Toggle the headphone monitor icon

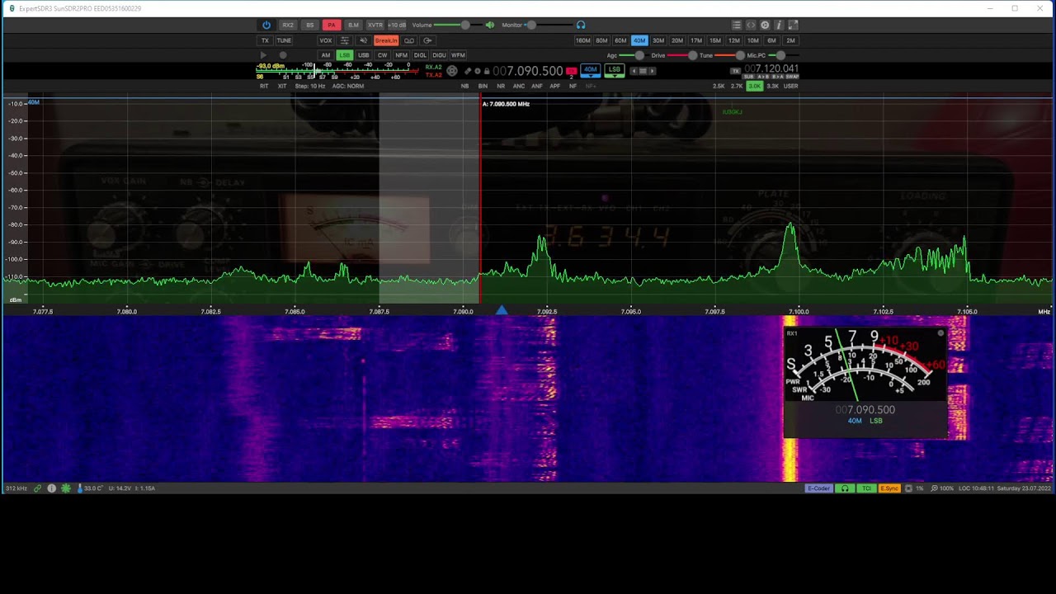[581, 25]
